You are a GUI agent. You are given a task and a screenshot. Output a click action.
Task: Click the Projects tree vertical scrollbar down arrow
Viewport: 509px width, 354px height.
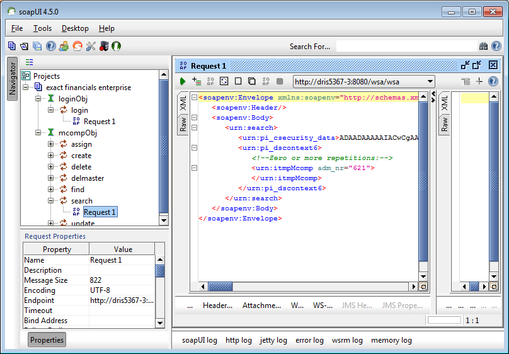click(164, 220)
